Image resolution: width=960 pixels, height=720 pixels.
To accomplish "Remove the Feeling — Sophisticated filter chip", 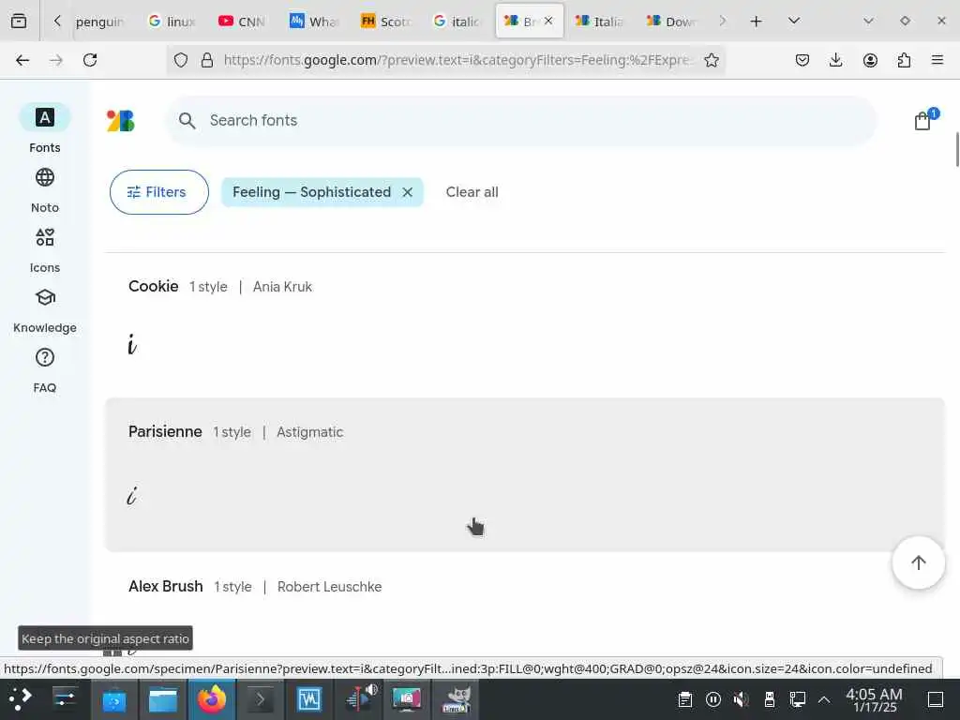I will click(407, 192).
